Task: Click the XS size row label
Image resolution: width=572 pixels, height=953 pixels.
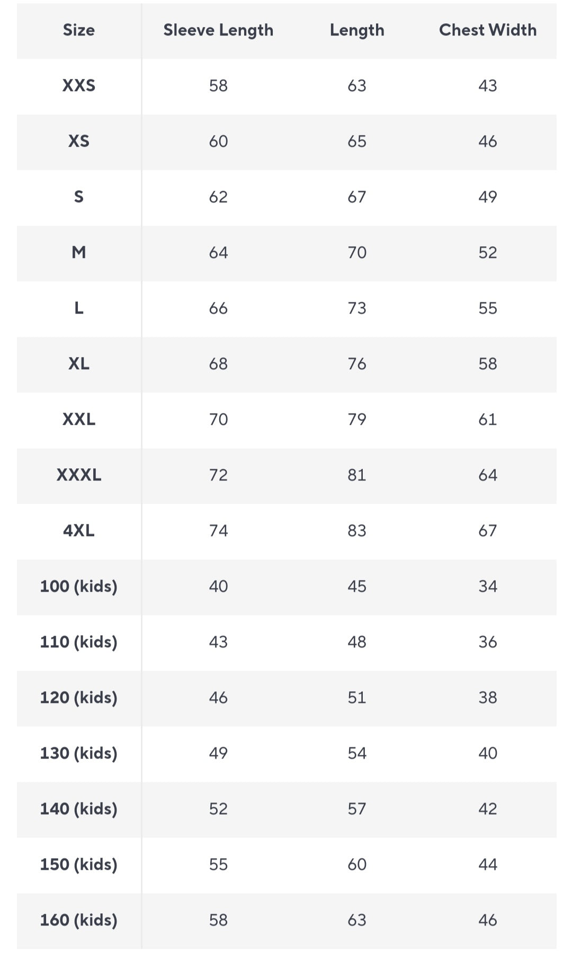Action: [x=79, y=141]
